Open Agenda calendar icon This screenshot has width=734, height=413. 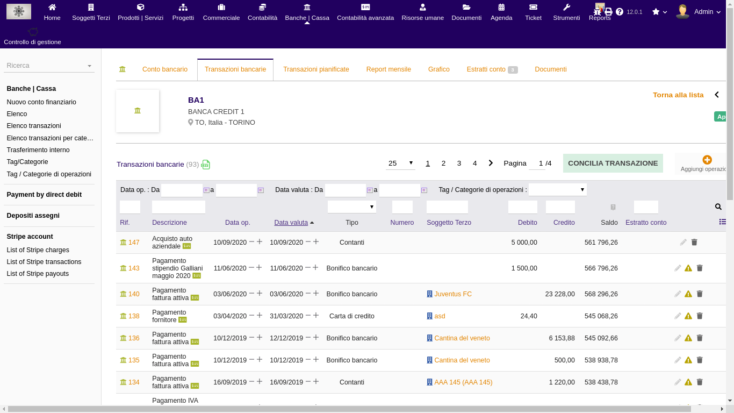501,8
